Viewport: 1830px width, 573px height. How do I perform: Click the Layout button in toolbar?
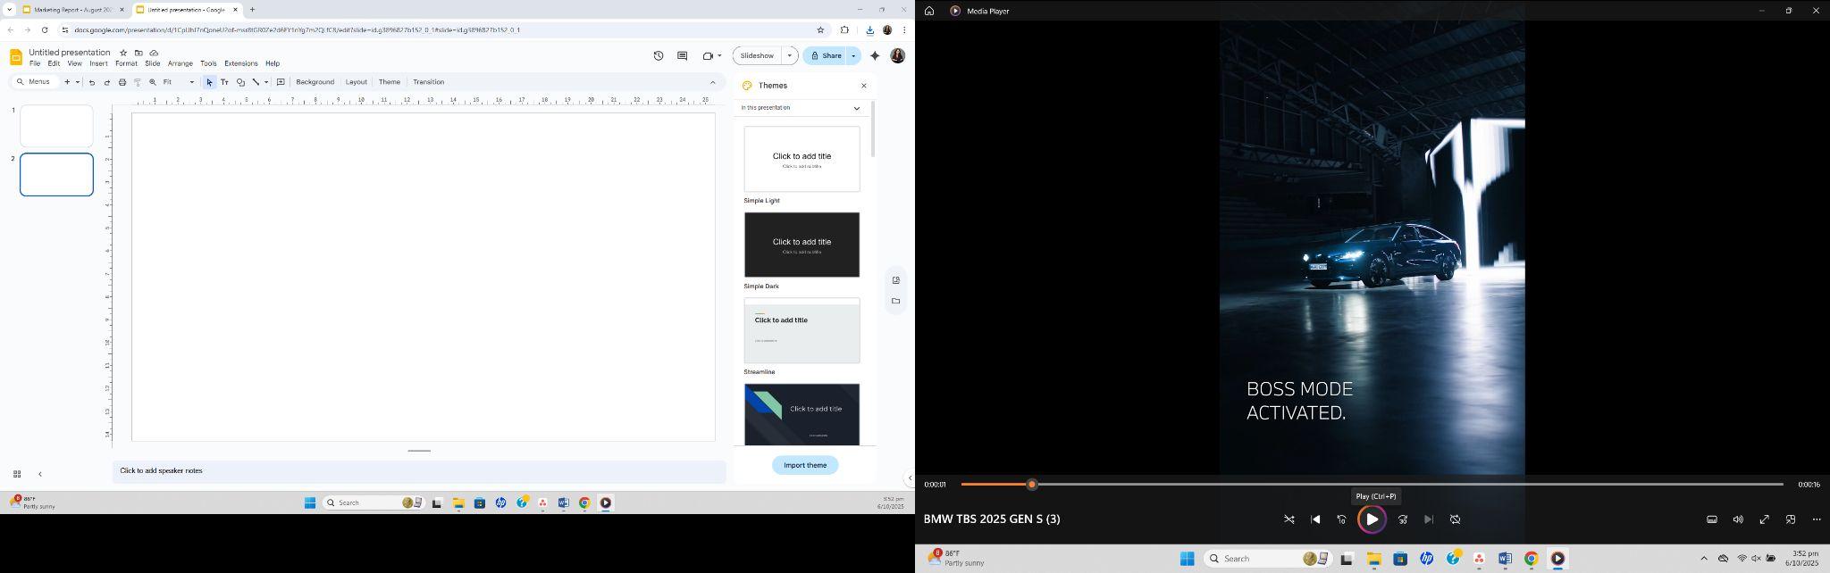point(357,82)
